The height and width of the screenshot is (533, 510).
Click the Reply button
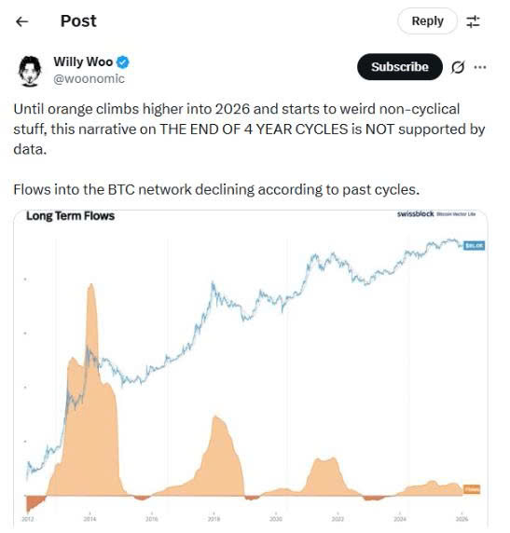[x=427, y=21]
